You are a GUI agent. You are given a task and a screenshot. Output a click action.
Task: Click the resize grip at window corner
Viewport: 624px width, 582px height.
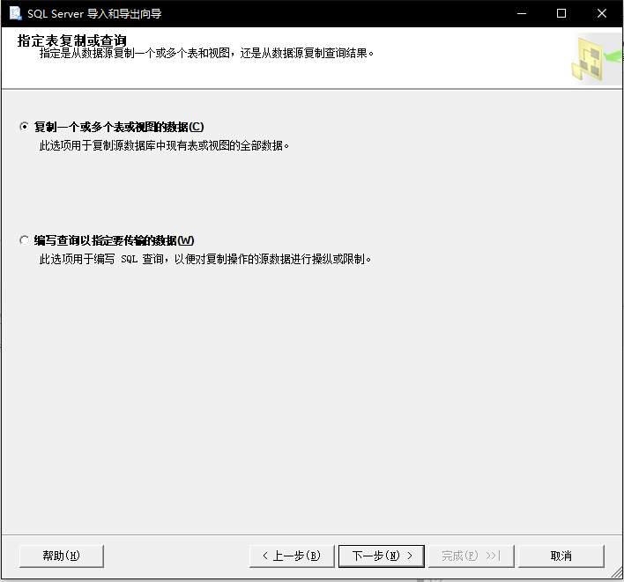click(617, 573)
